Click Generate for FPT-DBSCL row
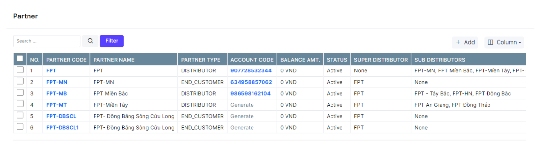 [x=242, y=116]
